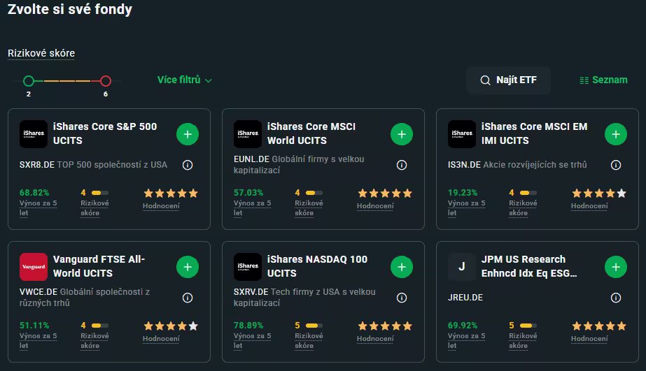Open iShares Core MSCI World UCITS title

tap(311, 133)
